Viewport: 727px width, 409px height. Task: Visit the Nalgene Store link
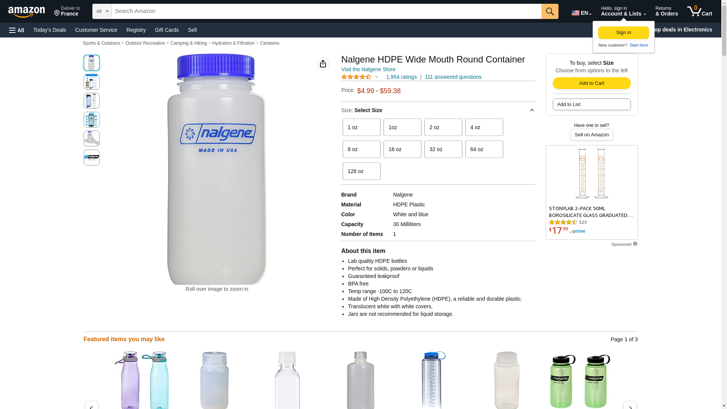click(x=368, y=69)
